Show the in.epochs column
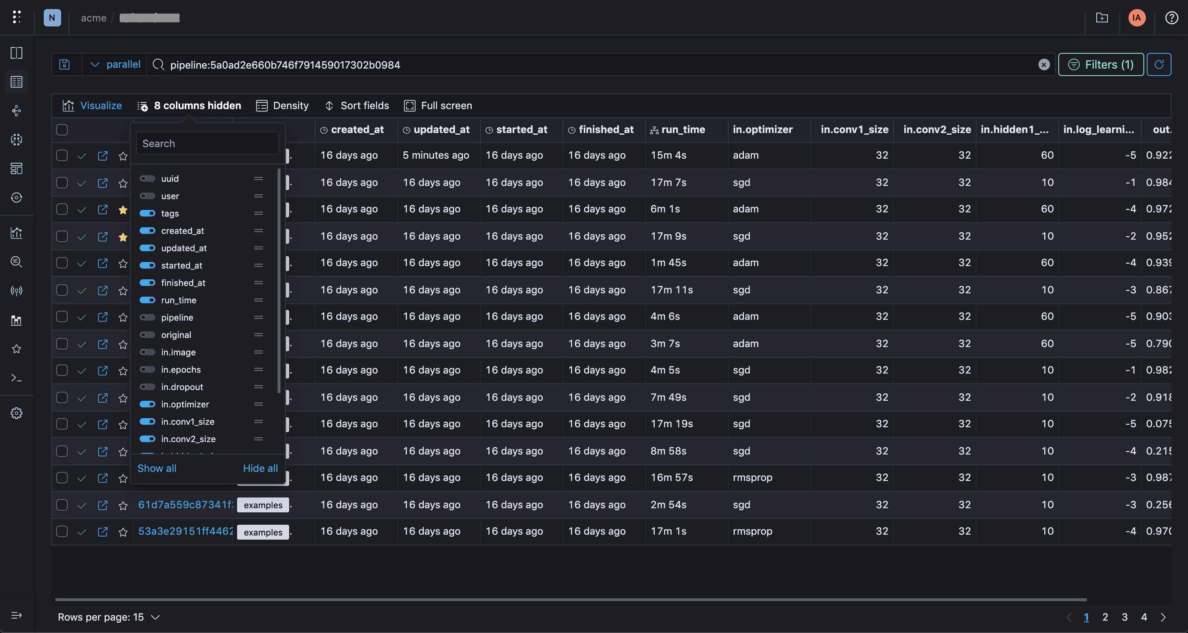This screenshot has width=1188, height=633. [147, 369]
